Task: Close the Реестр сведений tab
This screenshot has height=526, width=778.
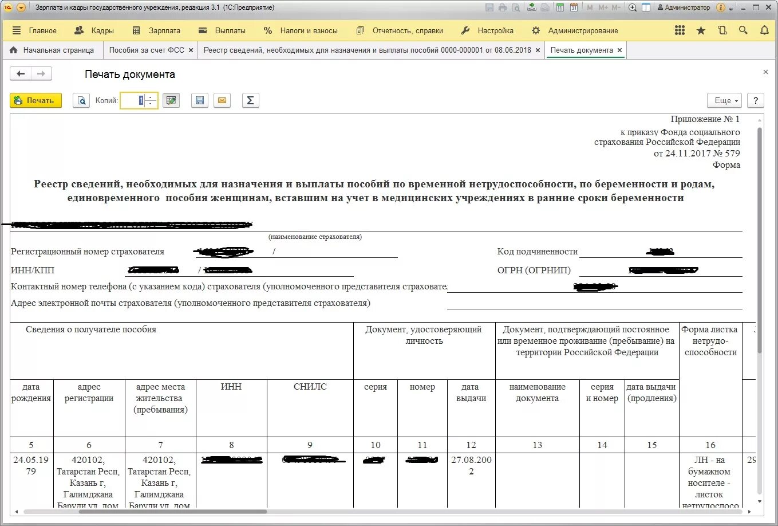Action: click(x=538, y=50)
